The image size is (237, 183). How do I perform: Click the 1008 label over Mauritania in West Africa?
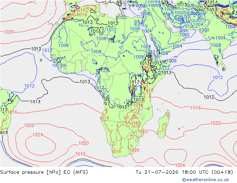(x=64, y=45)
